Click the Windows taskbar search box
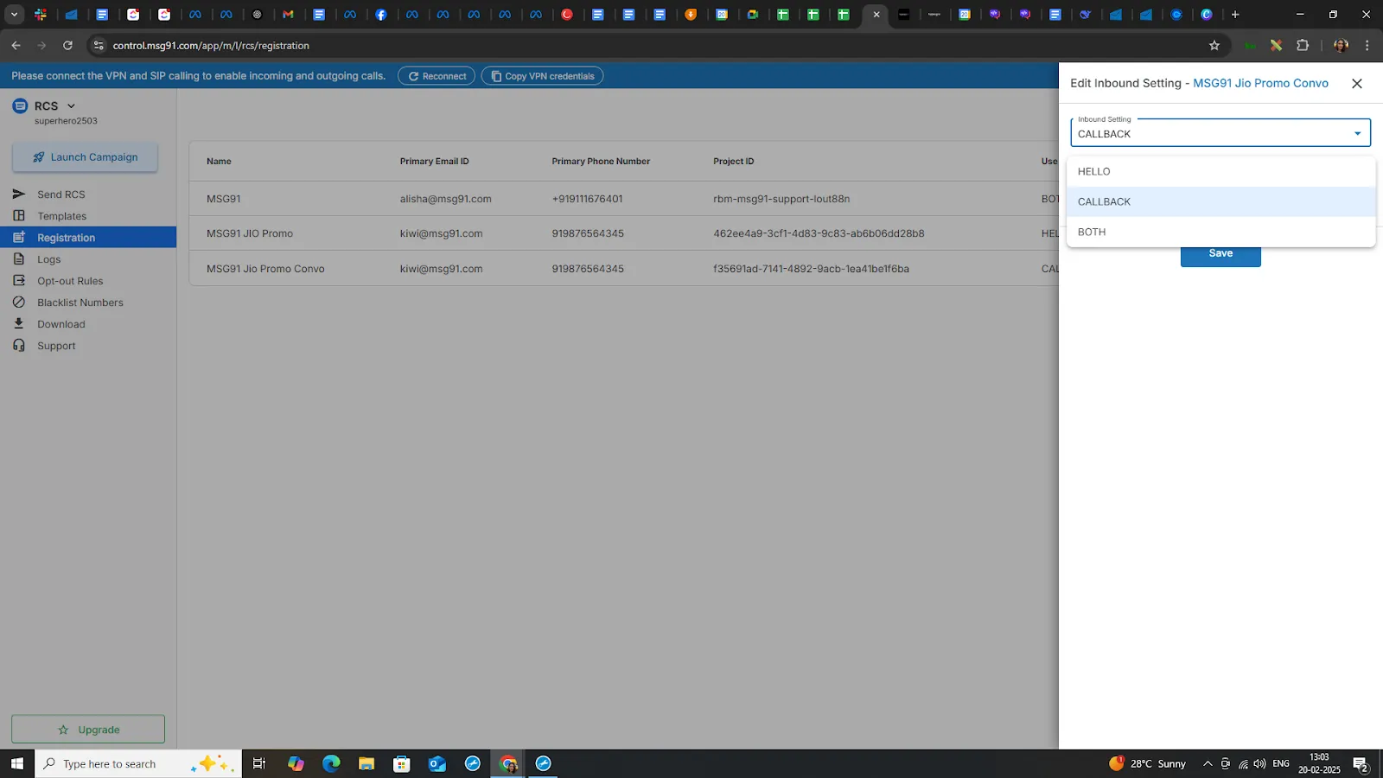The width and height of the screenshot is (1383, 778). (138, 763)
